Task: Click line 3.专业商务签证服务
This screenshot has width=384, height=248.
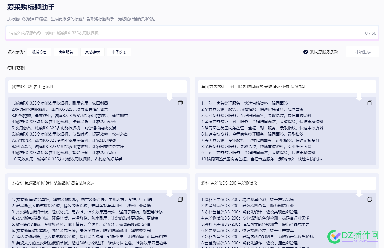Action: tap(256, 116)
